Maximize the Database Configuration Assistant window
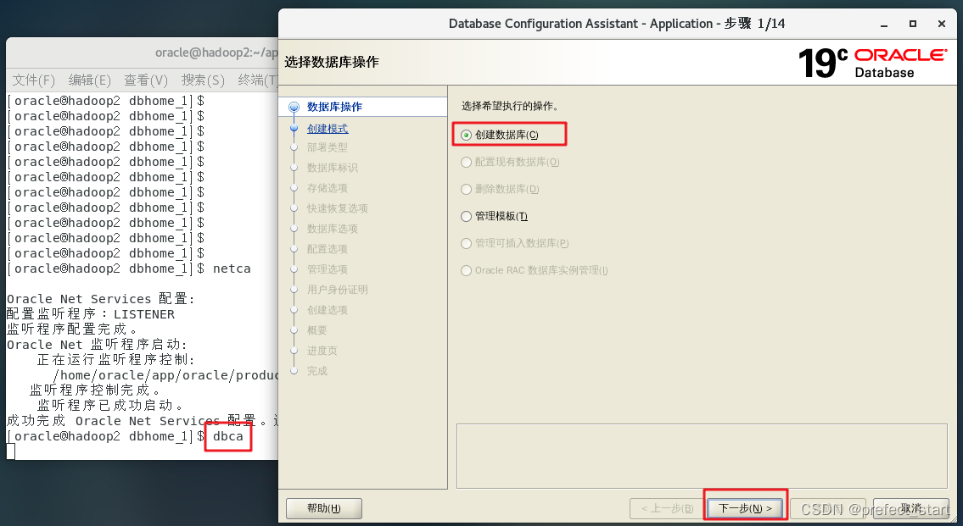The height and width of the screenshot is (526, 963). click(x=913, y=24)
